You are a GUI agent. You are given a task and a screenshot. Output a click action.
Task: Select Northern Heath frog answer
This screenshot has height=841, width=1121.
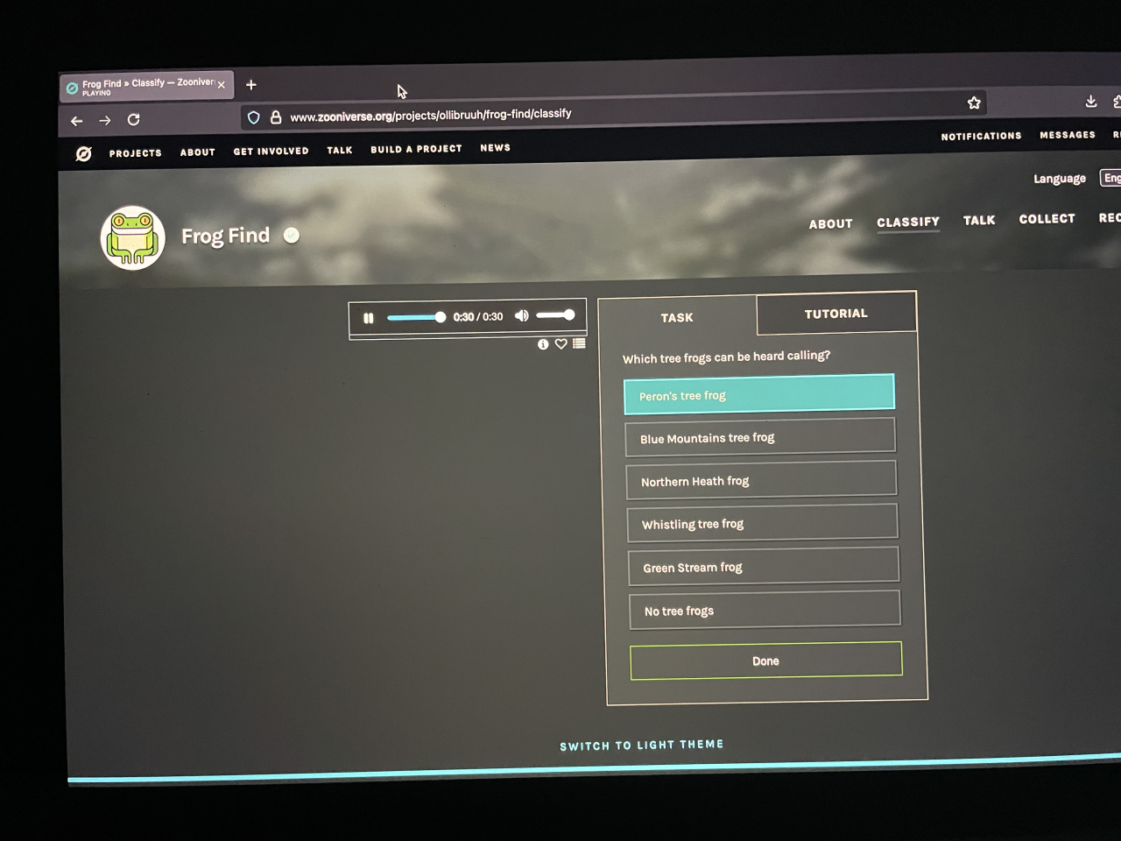pos(761,480)
